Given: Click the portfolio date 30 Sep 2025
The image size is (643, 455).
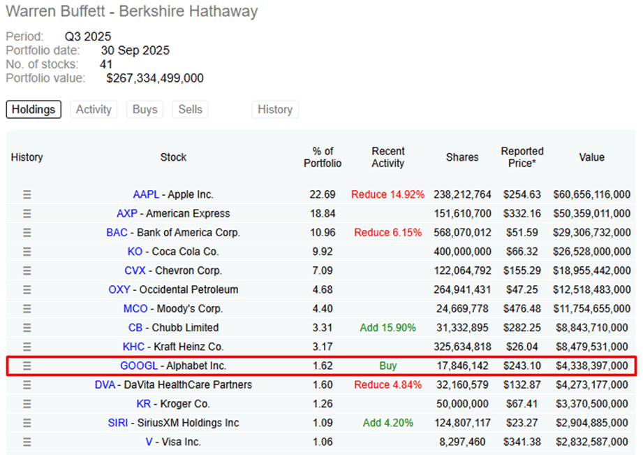Looking at the screenshot, I should point(135,50).
